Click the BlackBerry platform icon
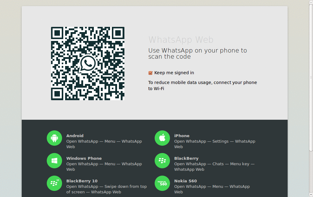Screen dimensions: 313x197 tap(162, 161)
